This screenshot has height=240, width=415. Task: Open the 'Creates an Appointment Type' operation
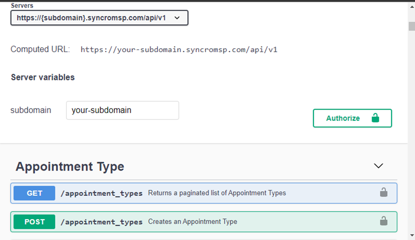coord(192,221)
